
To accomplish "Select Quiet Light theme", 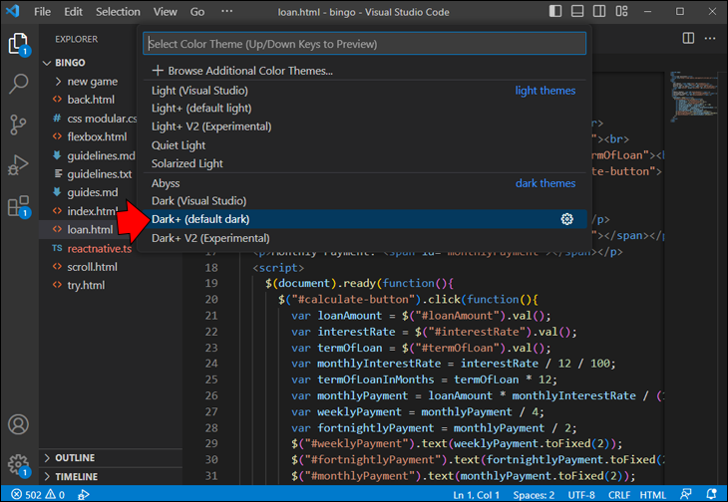I will coord(364,145).
